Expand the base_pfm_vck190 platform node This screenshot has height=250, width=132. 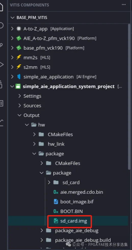(12, 48)
